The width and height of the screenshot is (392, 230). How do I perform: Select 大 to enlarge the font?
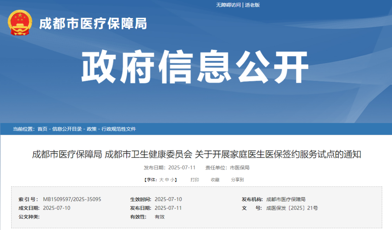pyautogui.click(x=162, y=179)
